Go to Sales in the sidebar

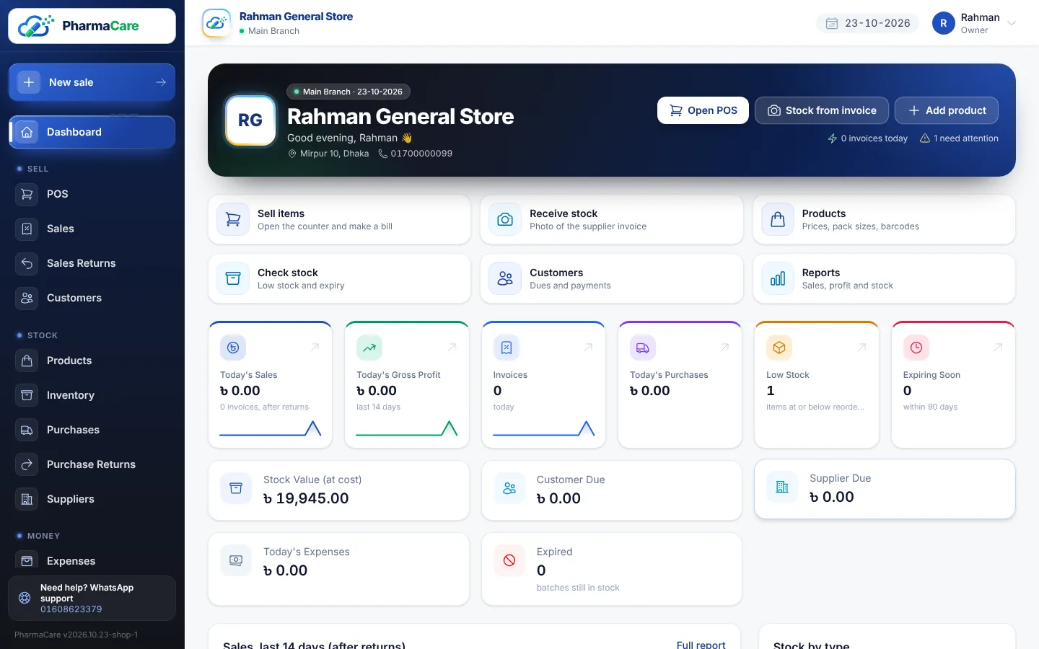click(x=92, y=229)
